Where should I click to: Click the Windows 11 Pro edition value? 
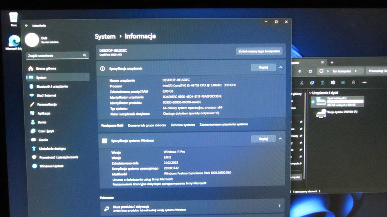[x=174, y=152]
